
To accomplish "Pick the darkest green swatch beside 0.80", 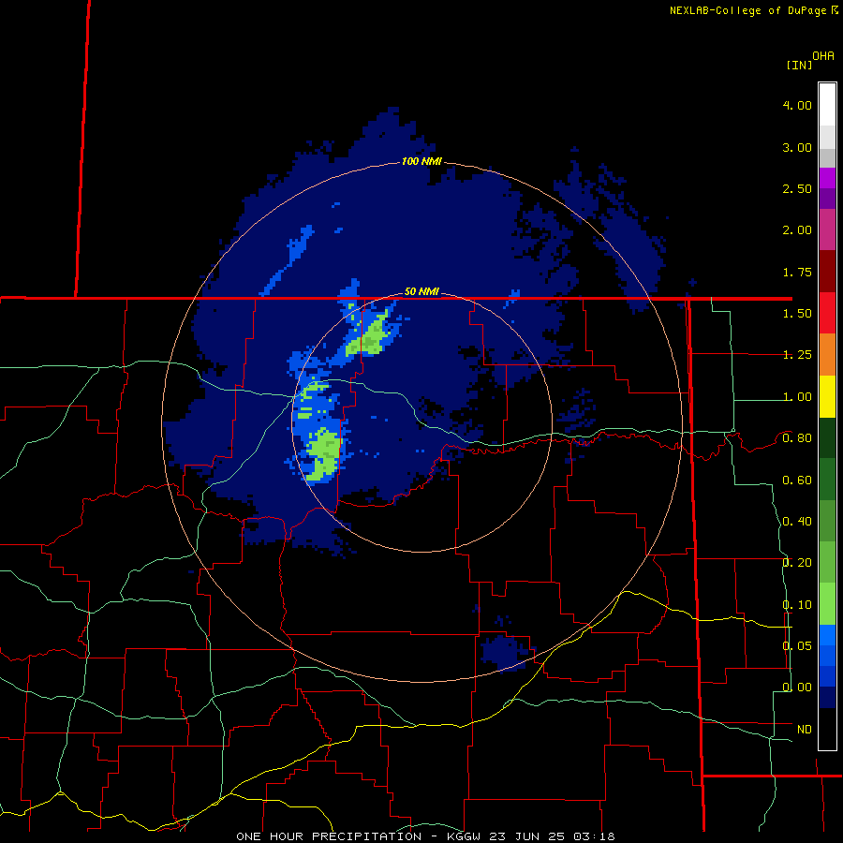I will [x=827, y=437].
